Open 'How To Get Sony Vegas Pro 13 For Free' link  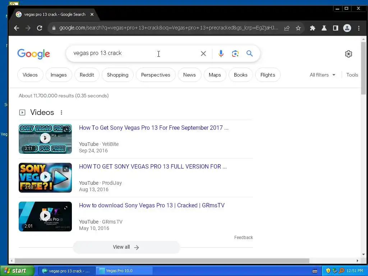[154, 128]
